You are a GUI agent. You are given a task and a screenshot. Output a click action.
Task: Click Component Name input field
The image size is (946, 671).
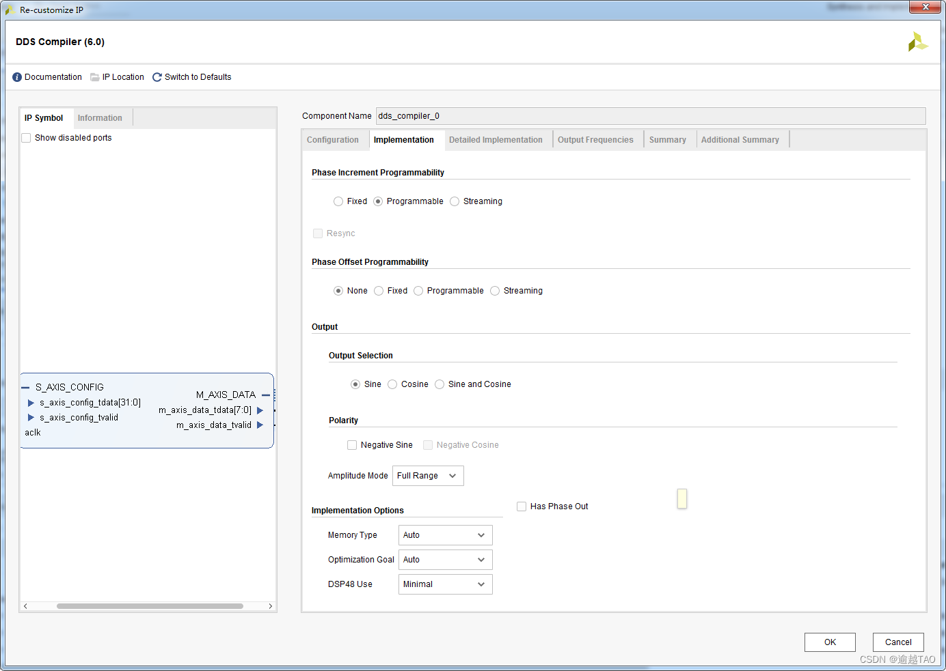point(651,116)
